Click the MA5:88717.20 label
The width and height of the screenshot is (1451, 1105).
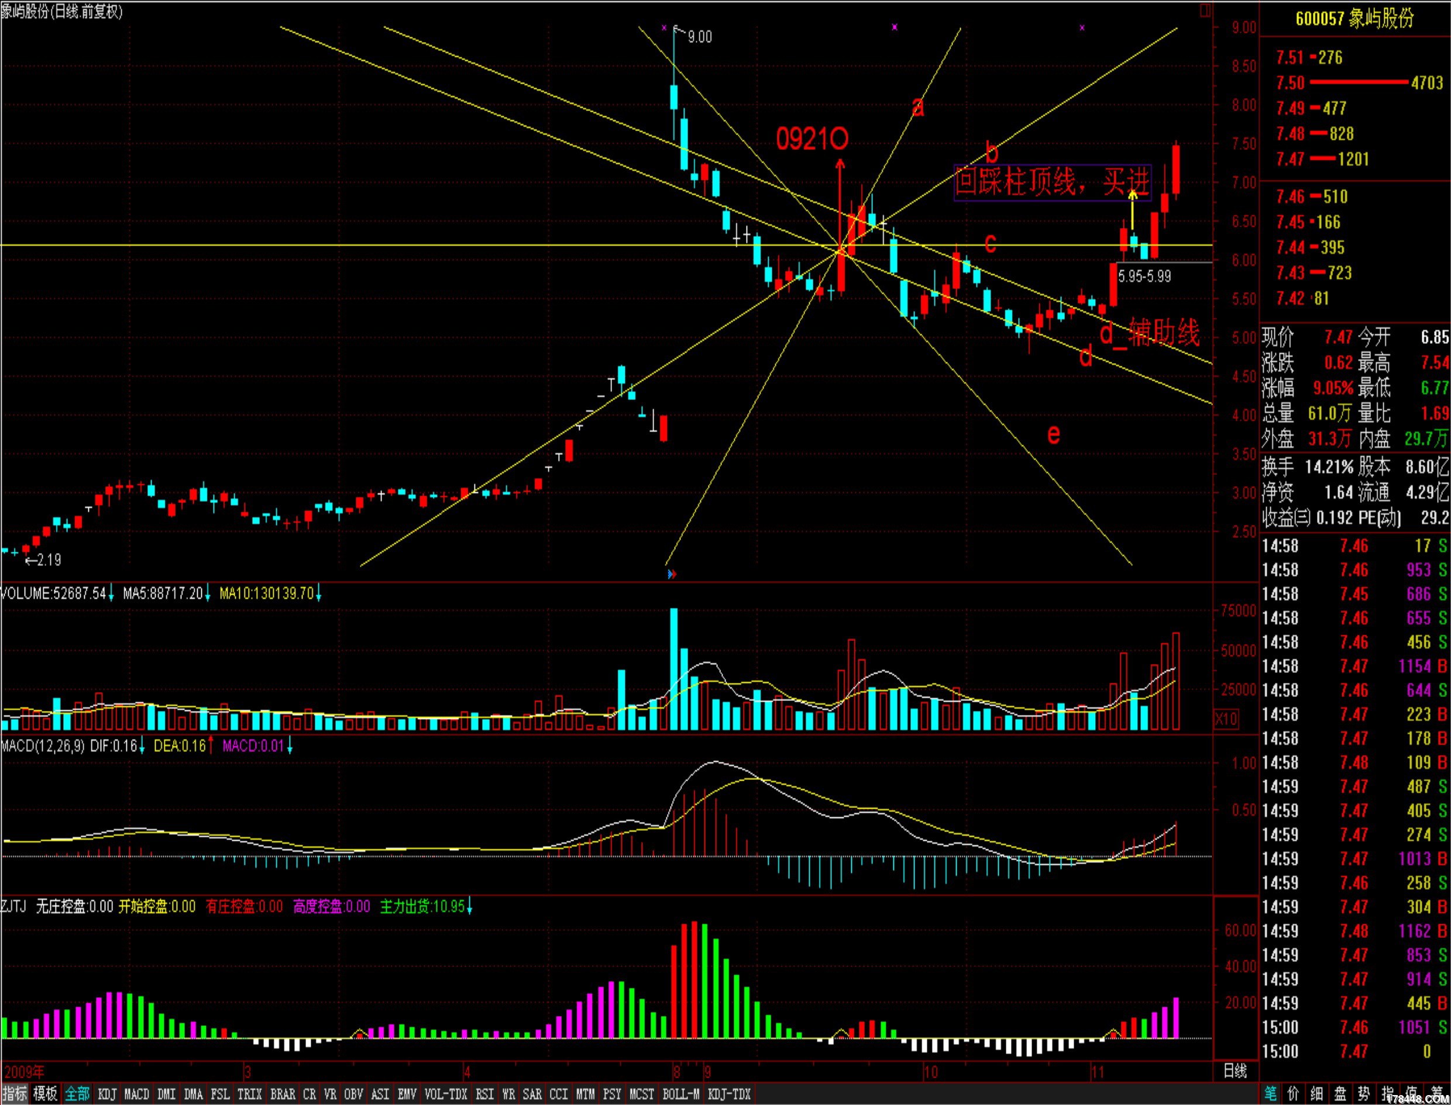click(163, 594)
